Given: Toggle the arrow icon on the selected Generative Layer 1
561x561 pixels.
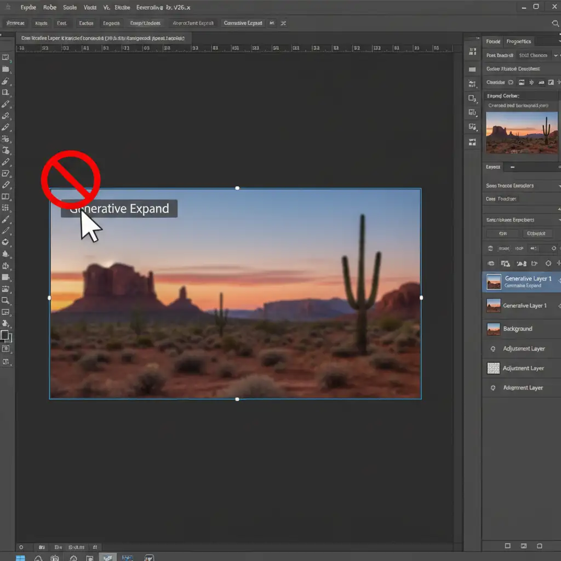Looking at the screenshot, I should point(558,282).
